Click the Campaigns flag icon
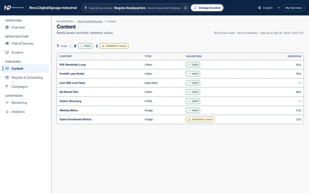The height and width of the screenshot is (193, 309). tap(7, 87)
